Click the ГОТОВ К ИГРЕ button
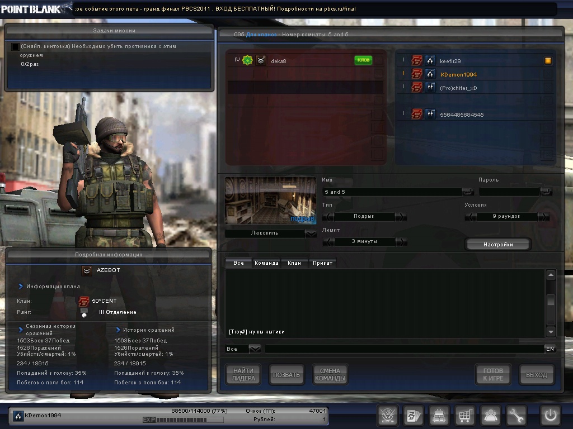Viewport: 573px width, 429px height. click(x=493, y=375)
